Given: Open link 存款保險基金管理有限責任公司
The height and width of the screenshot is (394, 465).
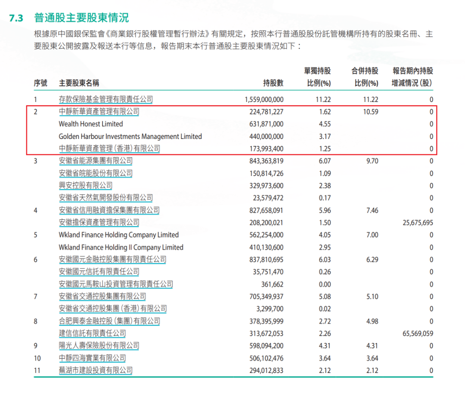Looking at the screenshot, I should coord(106,99).
